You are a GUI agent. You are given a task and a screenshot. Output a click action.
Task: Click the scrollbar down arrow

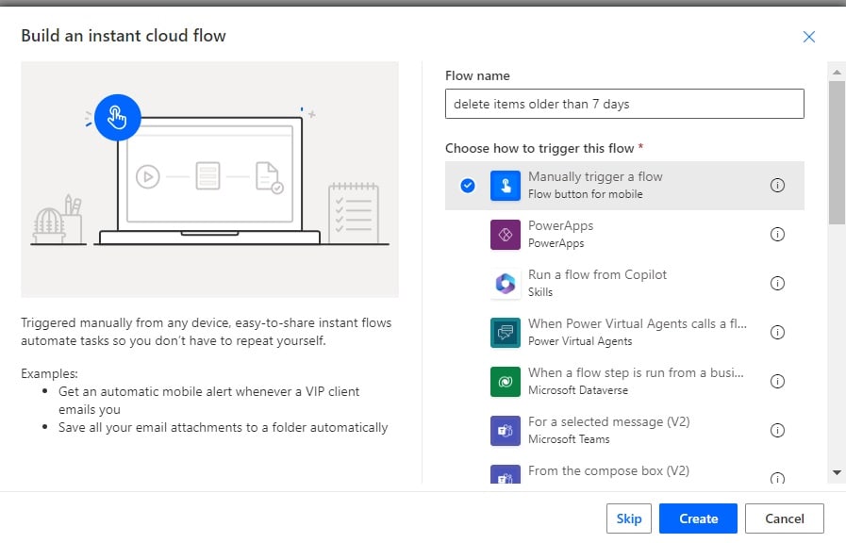click(x=837, y=473)
